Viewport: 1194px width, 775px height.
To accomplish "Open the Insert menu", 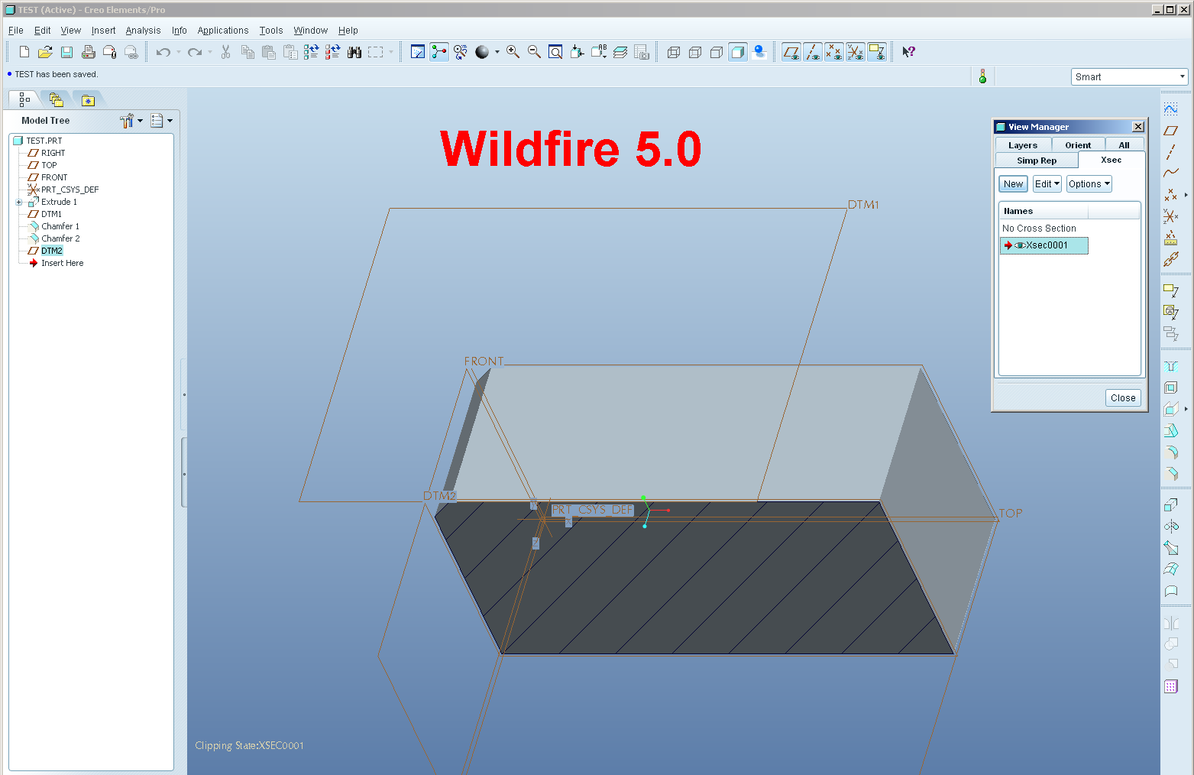I will point(103,31).
